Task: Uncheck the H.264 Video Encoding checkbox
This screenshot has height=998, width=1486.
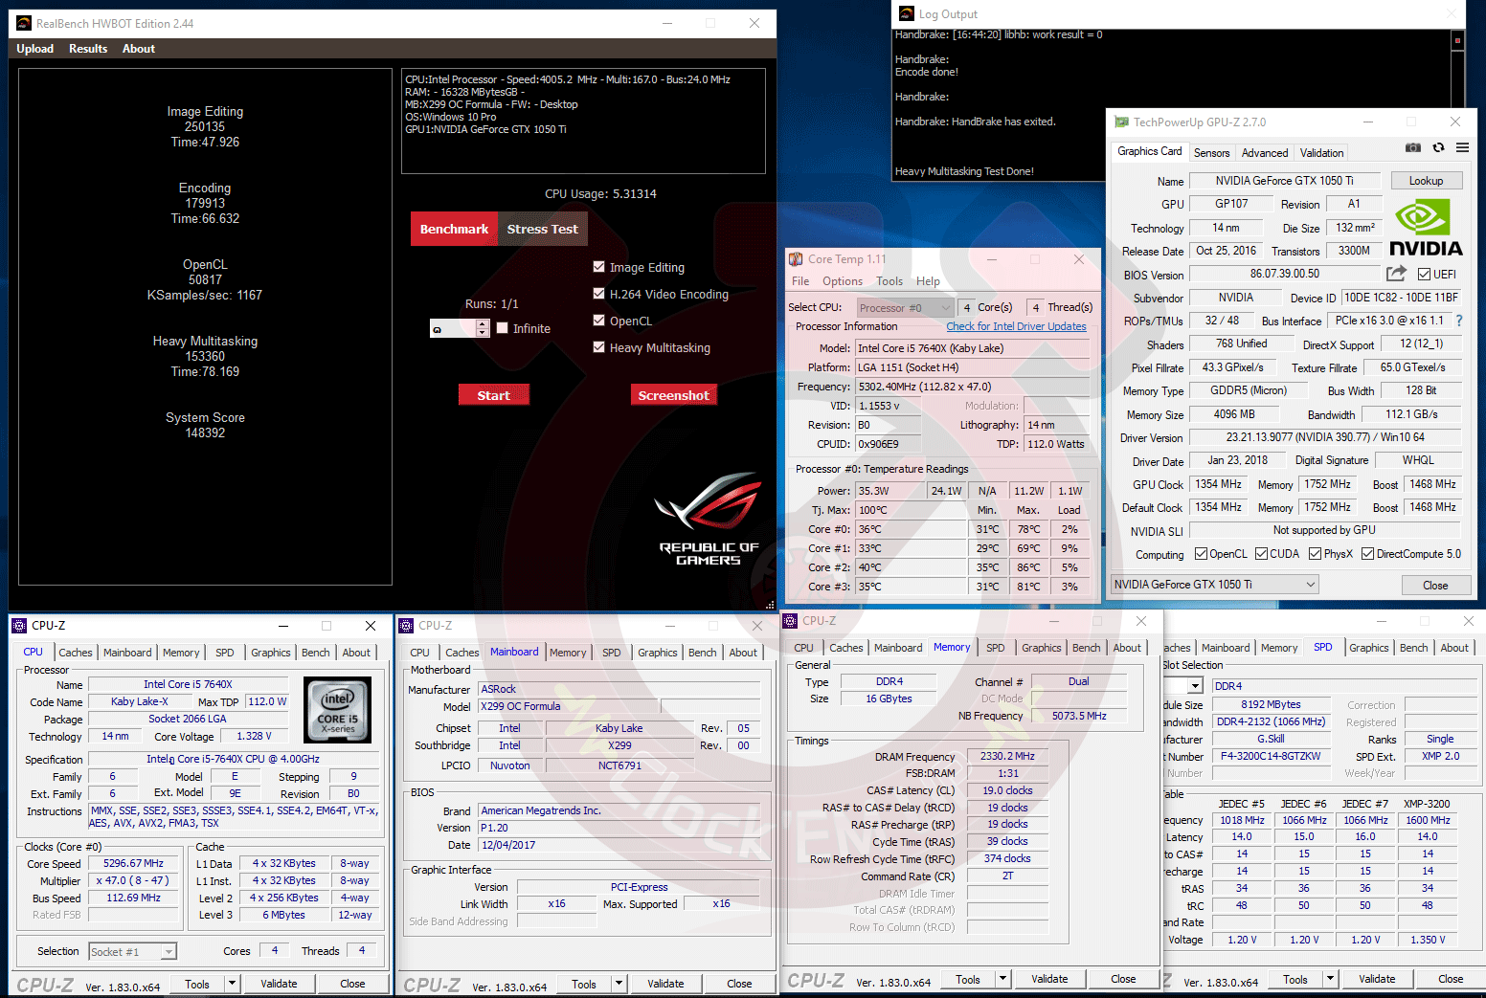Action: (x=598, y=294)
